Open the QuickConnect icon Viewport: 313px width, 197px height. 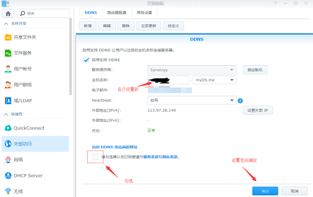[8, 128]
